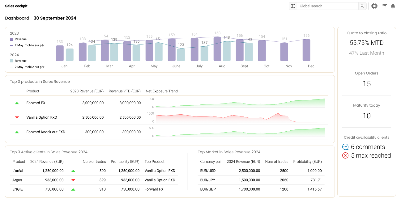
Task: Open the chip-shaped settings icon
Action: tap(374, 6)
